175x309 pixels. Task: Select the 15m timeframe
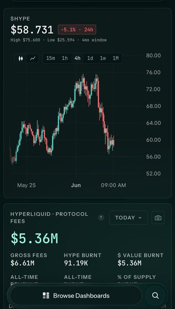click(x=51, y=58)
